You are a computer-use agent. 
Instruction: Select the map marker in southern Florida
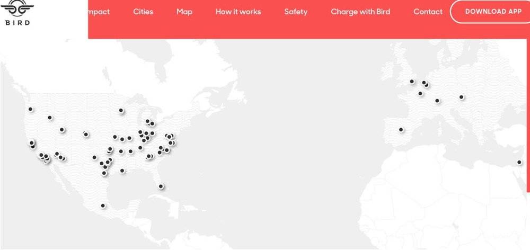click(x=161, y=186)
